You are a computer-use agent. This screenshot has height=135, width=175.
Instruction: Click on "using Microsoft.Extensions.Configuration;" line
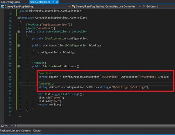click(x=51, y=11)
